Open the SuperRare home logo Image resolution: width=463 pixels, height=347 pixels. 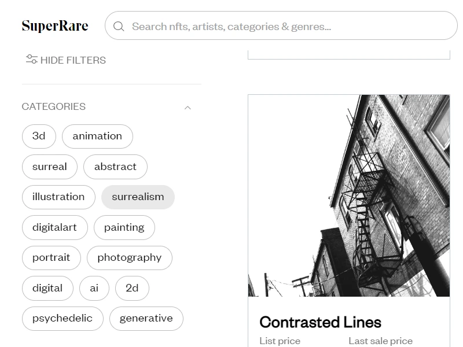point(55,25)
